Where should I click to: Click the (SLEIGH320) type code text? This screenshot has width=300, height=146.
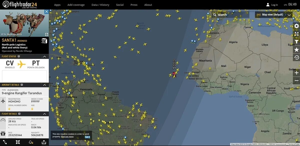pyautogui.click(x=13, y=90)
